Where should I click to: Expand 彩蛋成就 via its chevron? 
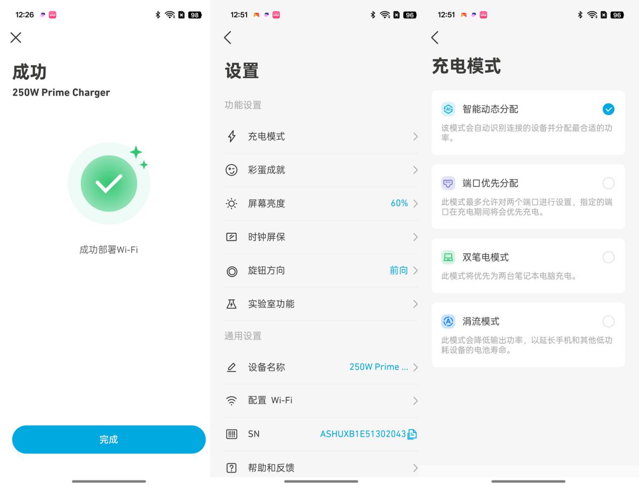pyautogui.click(x=415, y=170)
